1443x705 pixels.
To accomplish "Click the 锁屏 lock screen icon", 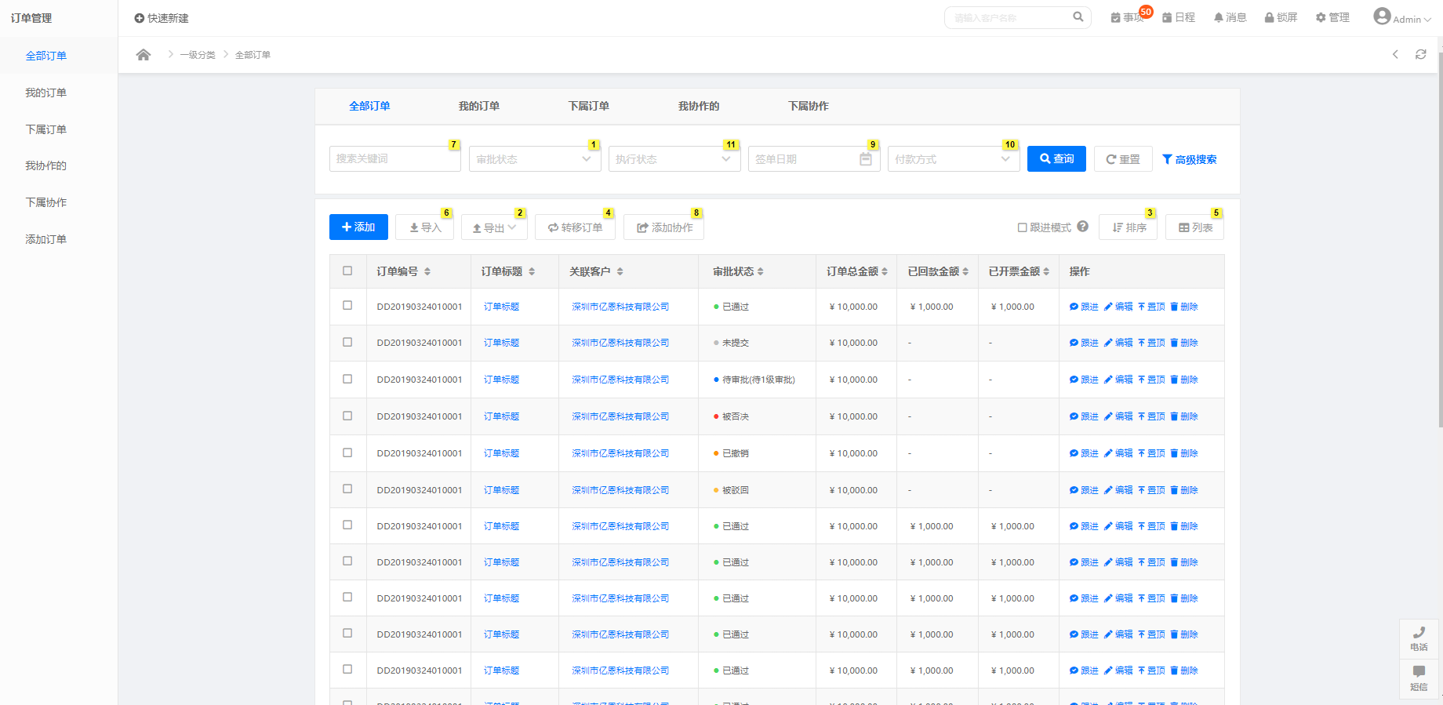I will pos(1281,17).
